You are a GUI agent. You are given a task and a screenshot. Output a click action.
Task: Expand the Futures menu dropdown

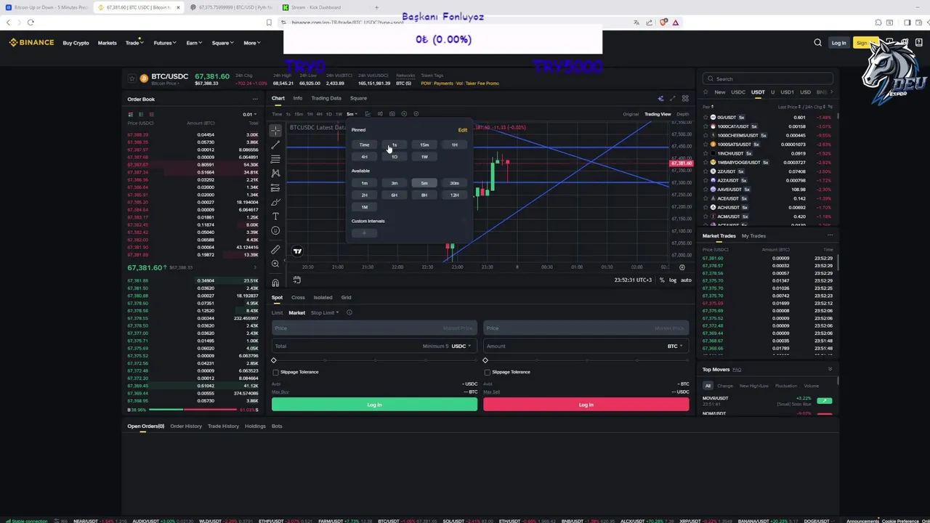(x=164, y=43)
